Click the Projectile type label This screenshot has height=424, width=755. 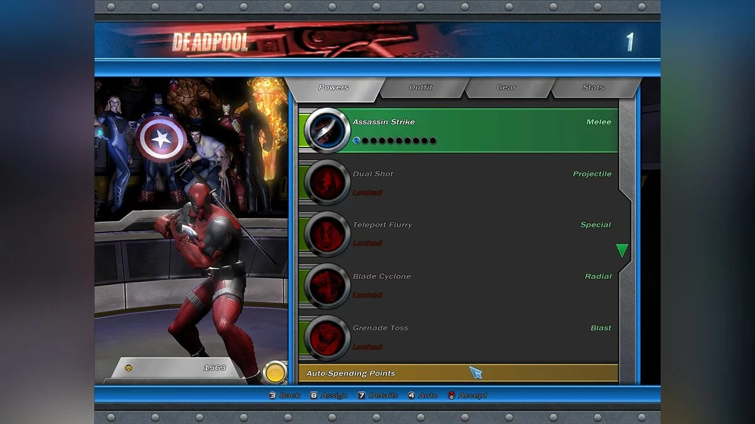tap(592, 174)
